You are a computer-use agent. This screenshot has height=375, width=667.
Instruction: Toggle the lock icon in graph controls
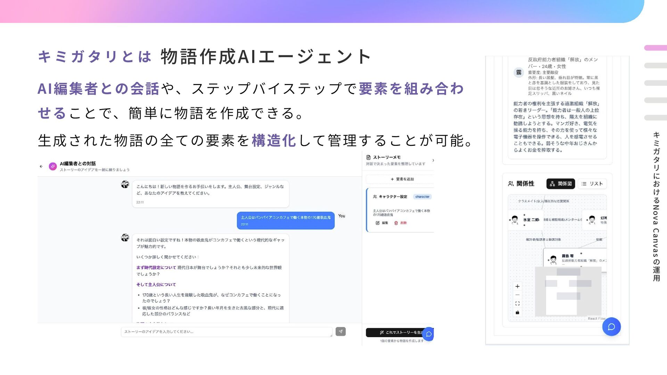point(517,312)
